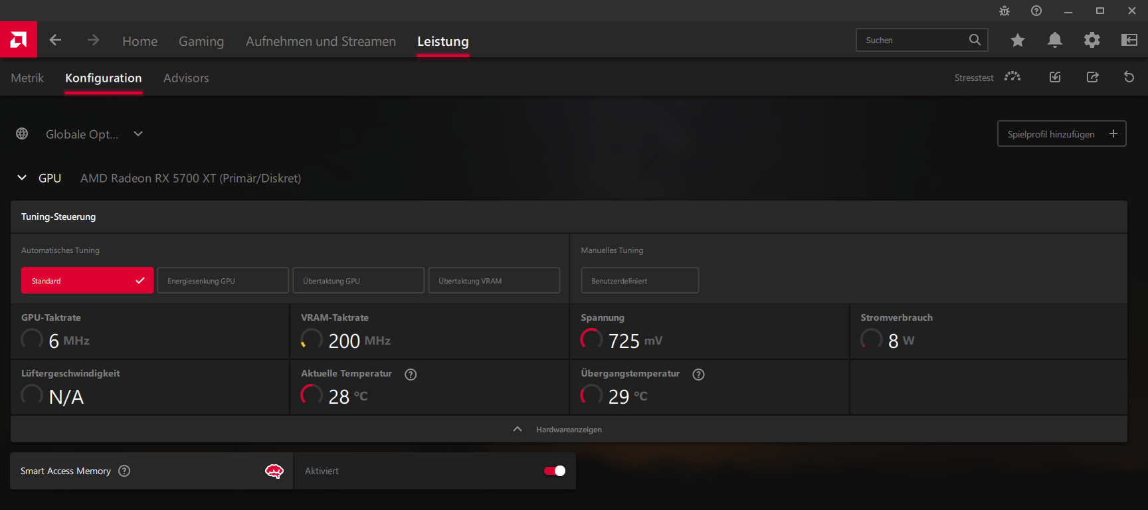Click the Lüftergeschwindigkeit N/A value

66,396
